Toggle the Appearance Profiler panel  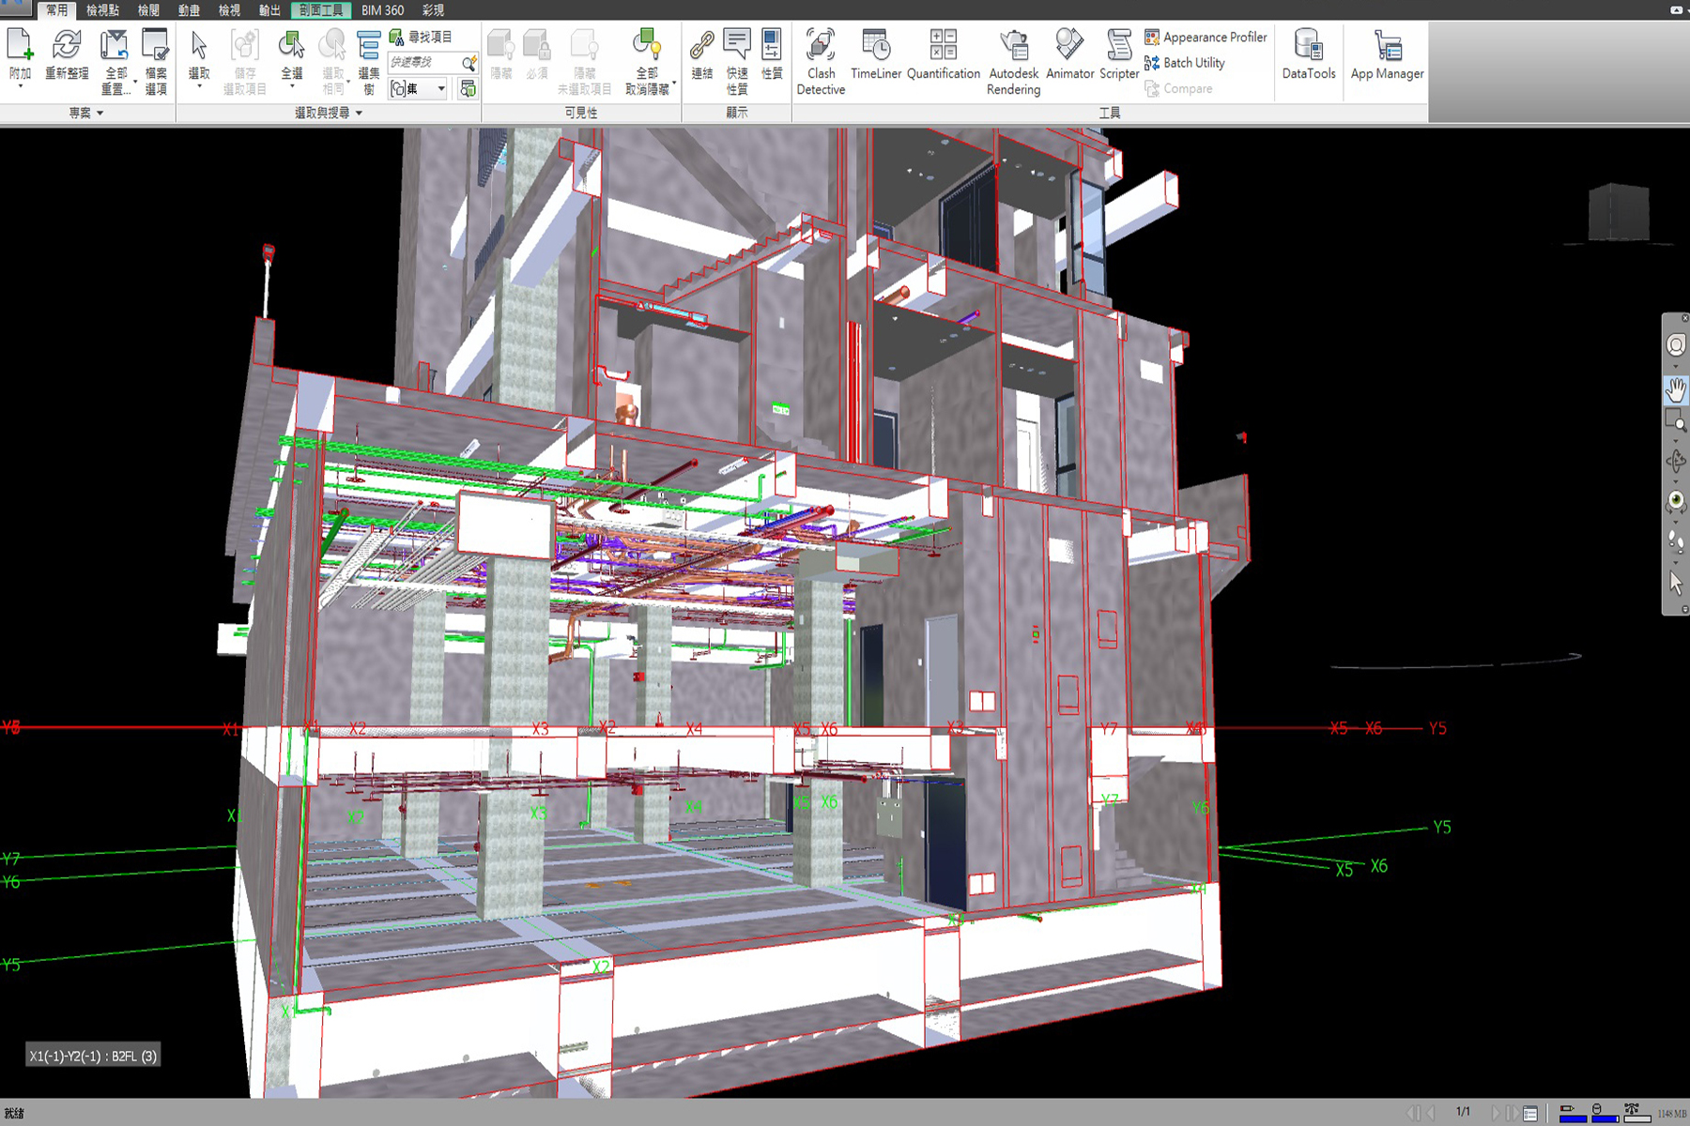click(1206, 38)
